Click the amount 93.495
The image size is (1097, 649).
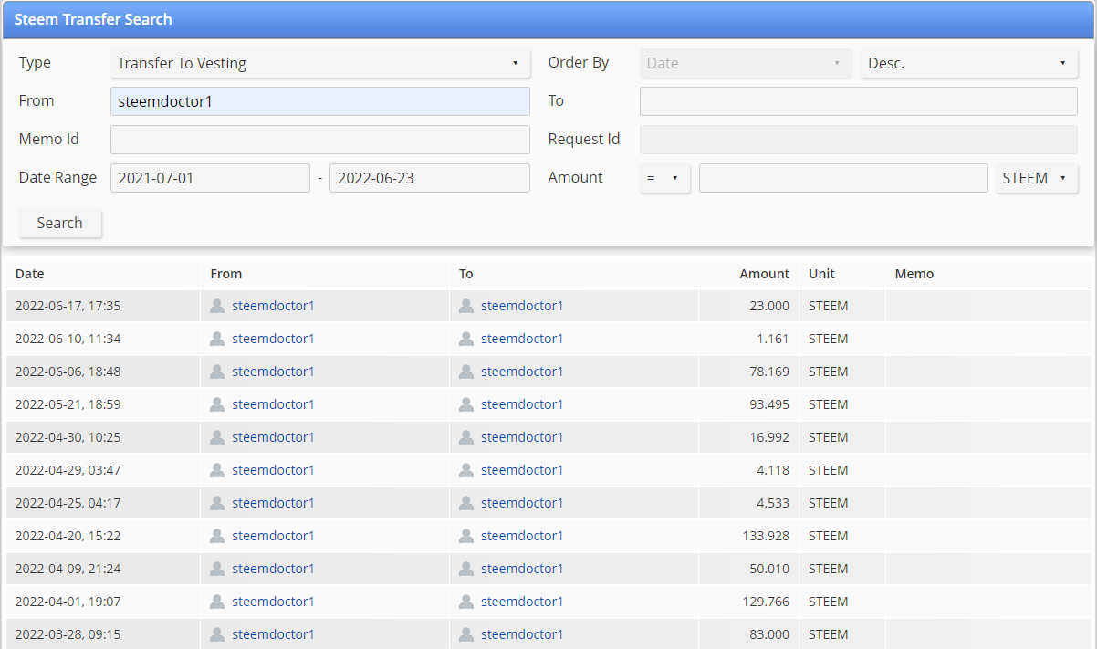pos(769,404)
